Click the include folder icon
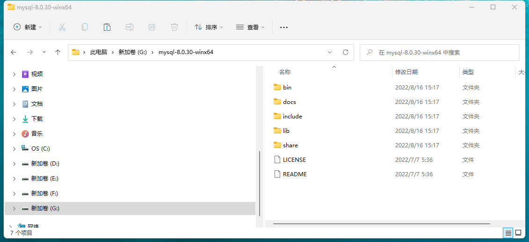This screenshot has width=529, height=242. tap(277, 116)
